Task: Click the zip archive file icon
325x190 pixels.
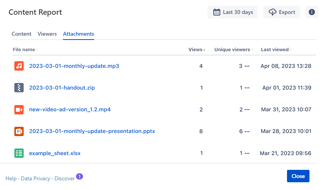Action: pyautogui.click(x=19, y=88)
